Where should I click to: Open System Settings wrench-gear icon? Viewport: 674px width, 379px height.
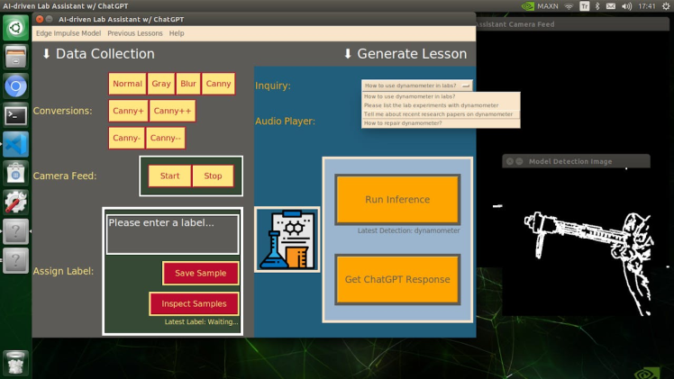pyautogui.click(x=15, y=203)
